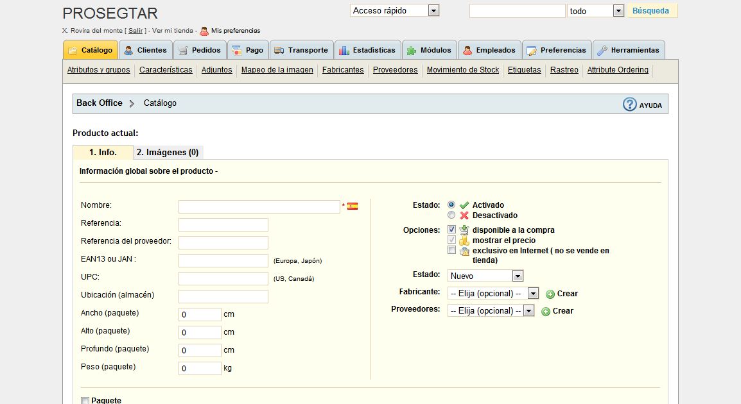
Task: Click the Peso (paquete) field
Action: 200,368
